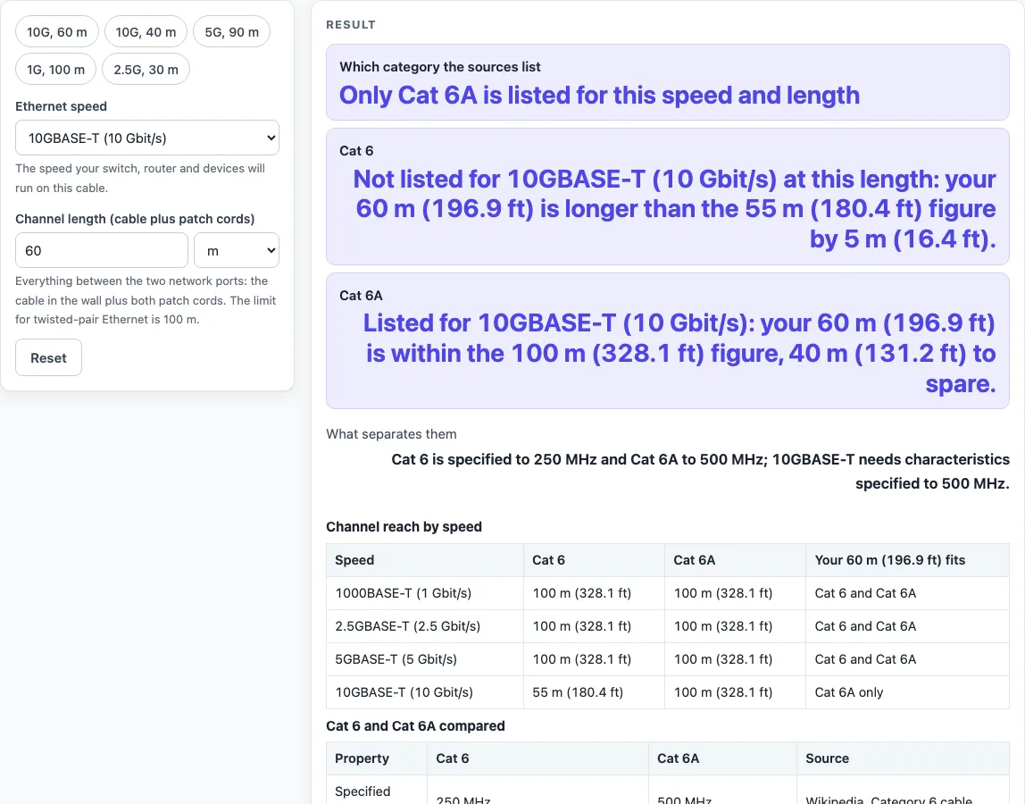Image resolution: width=1025 pixels, height=804 pixels.
Task: Pick the '1G, 100 m' preset
Action: click(55, 70)
